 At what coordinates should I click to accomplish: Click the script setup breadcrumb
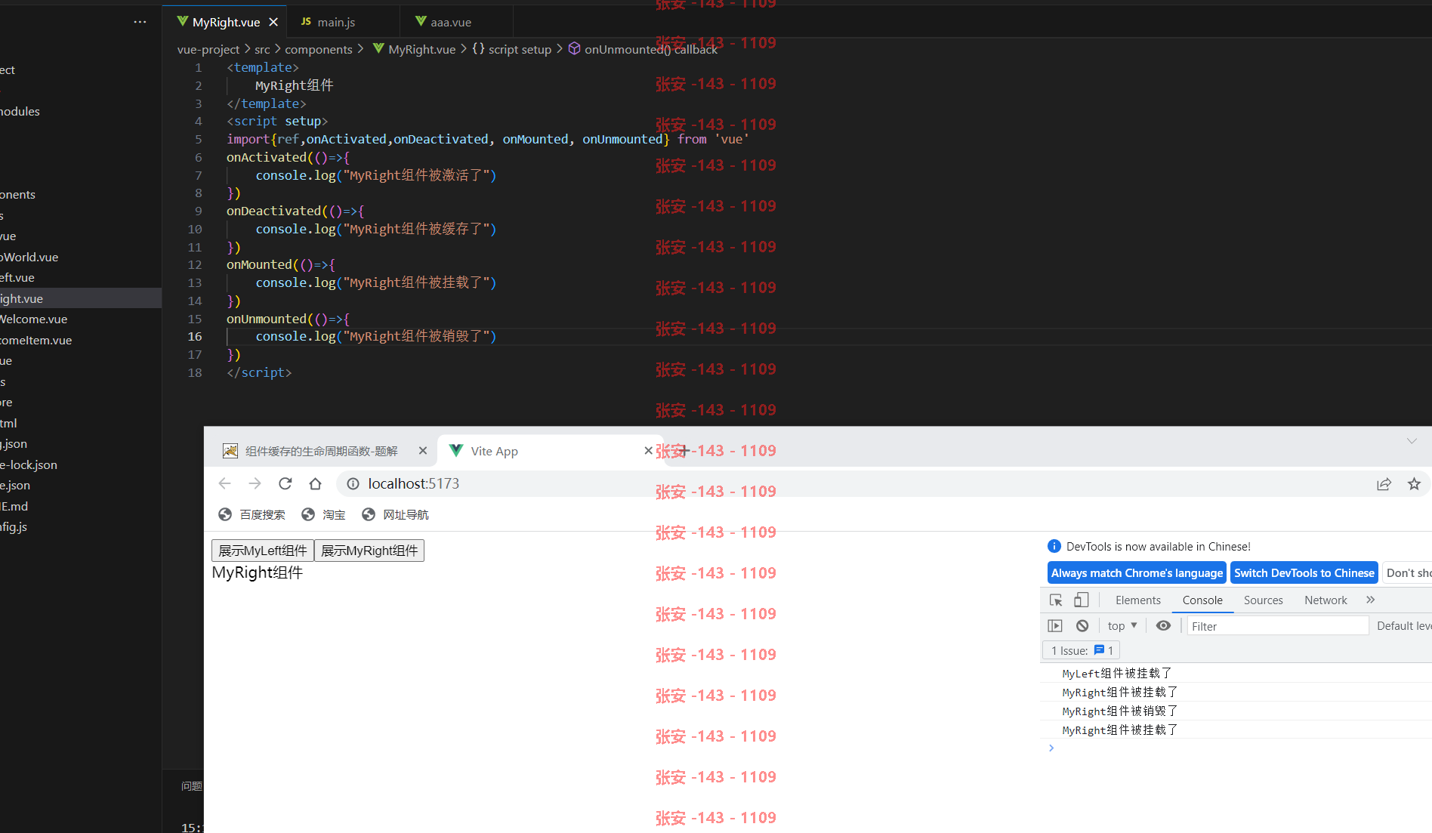[520, 49]
